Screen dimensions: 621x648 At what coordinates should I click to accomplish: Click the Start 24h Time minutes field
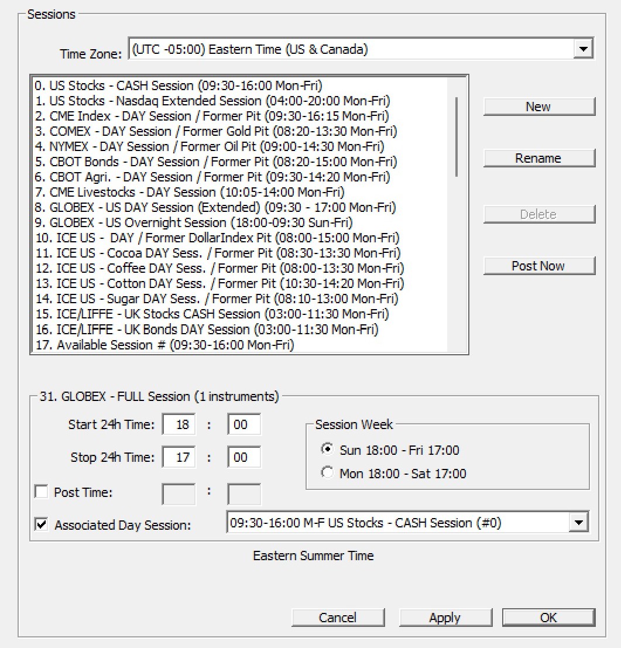point(243,424)
